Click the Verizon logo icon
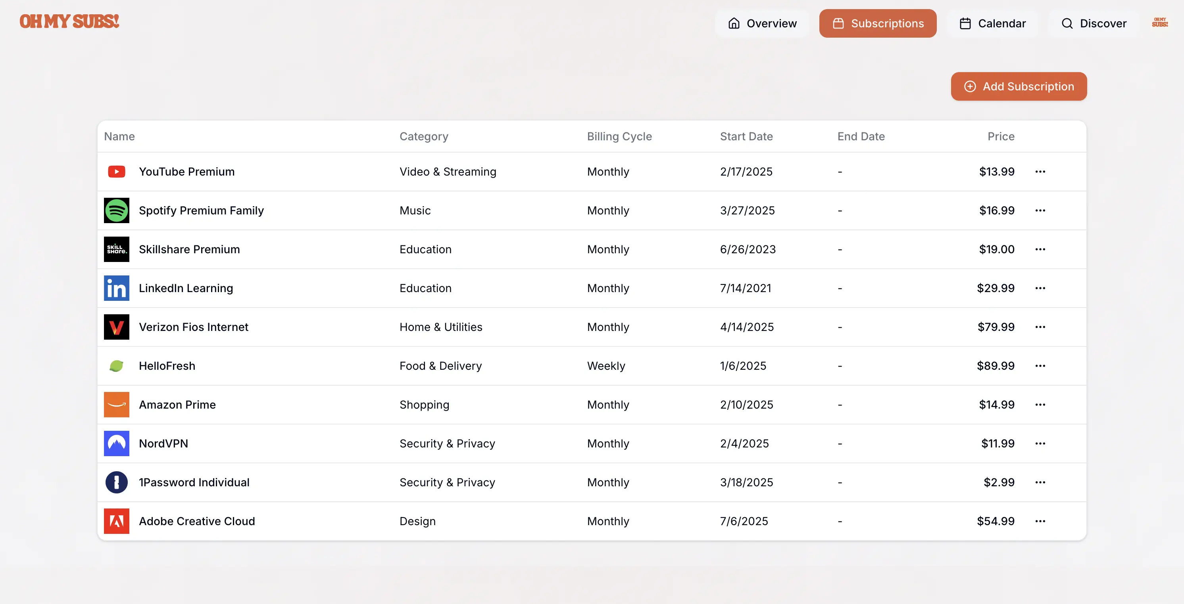 116,327
